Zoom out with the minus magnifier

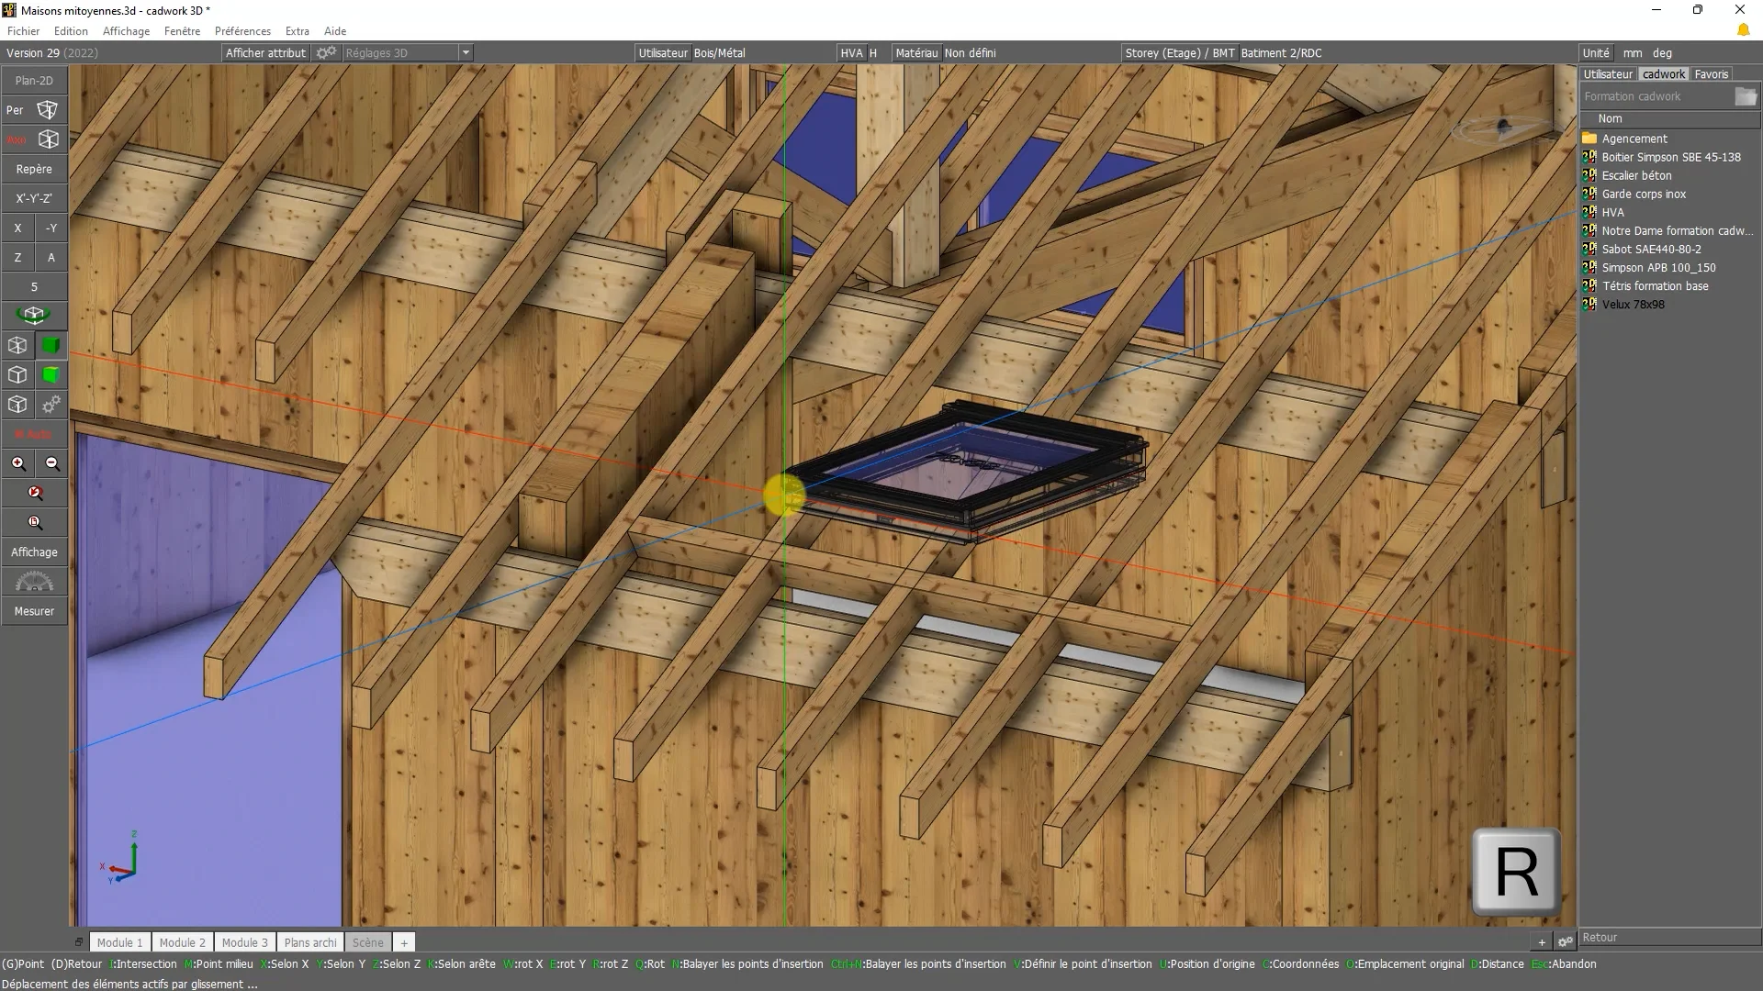click(52, 463)
